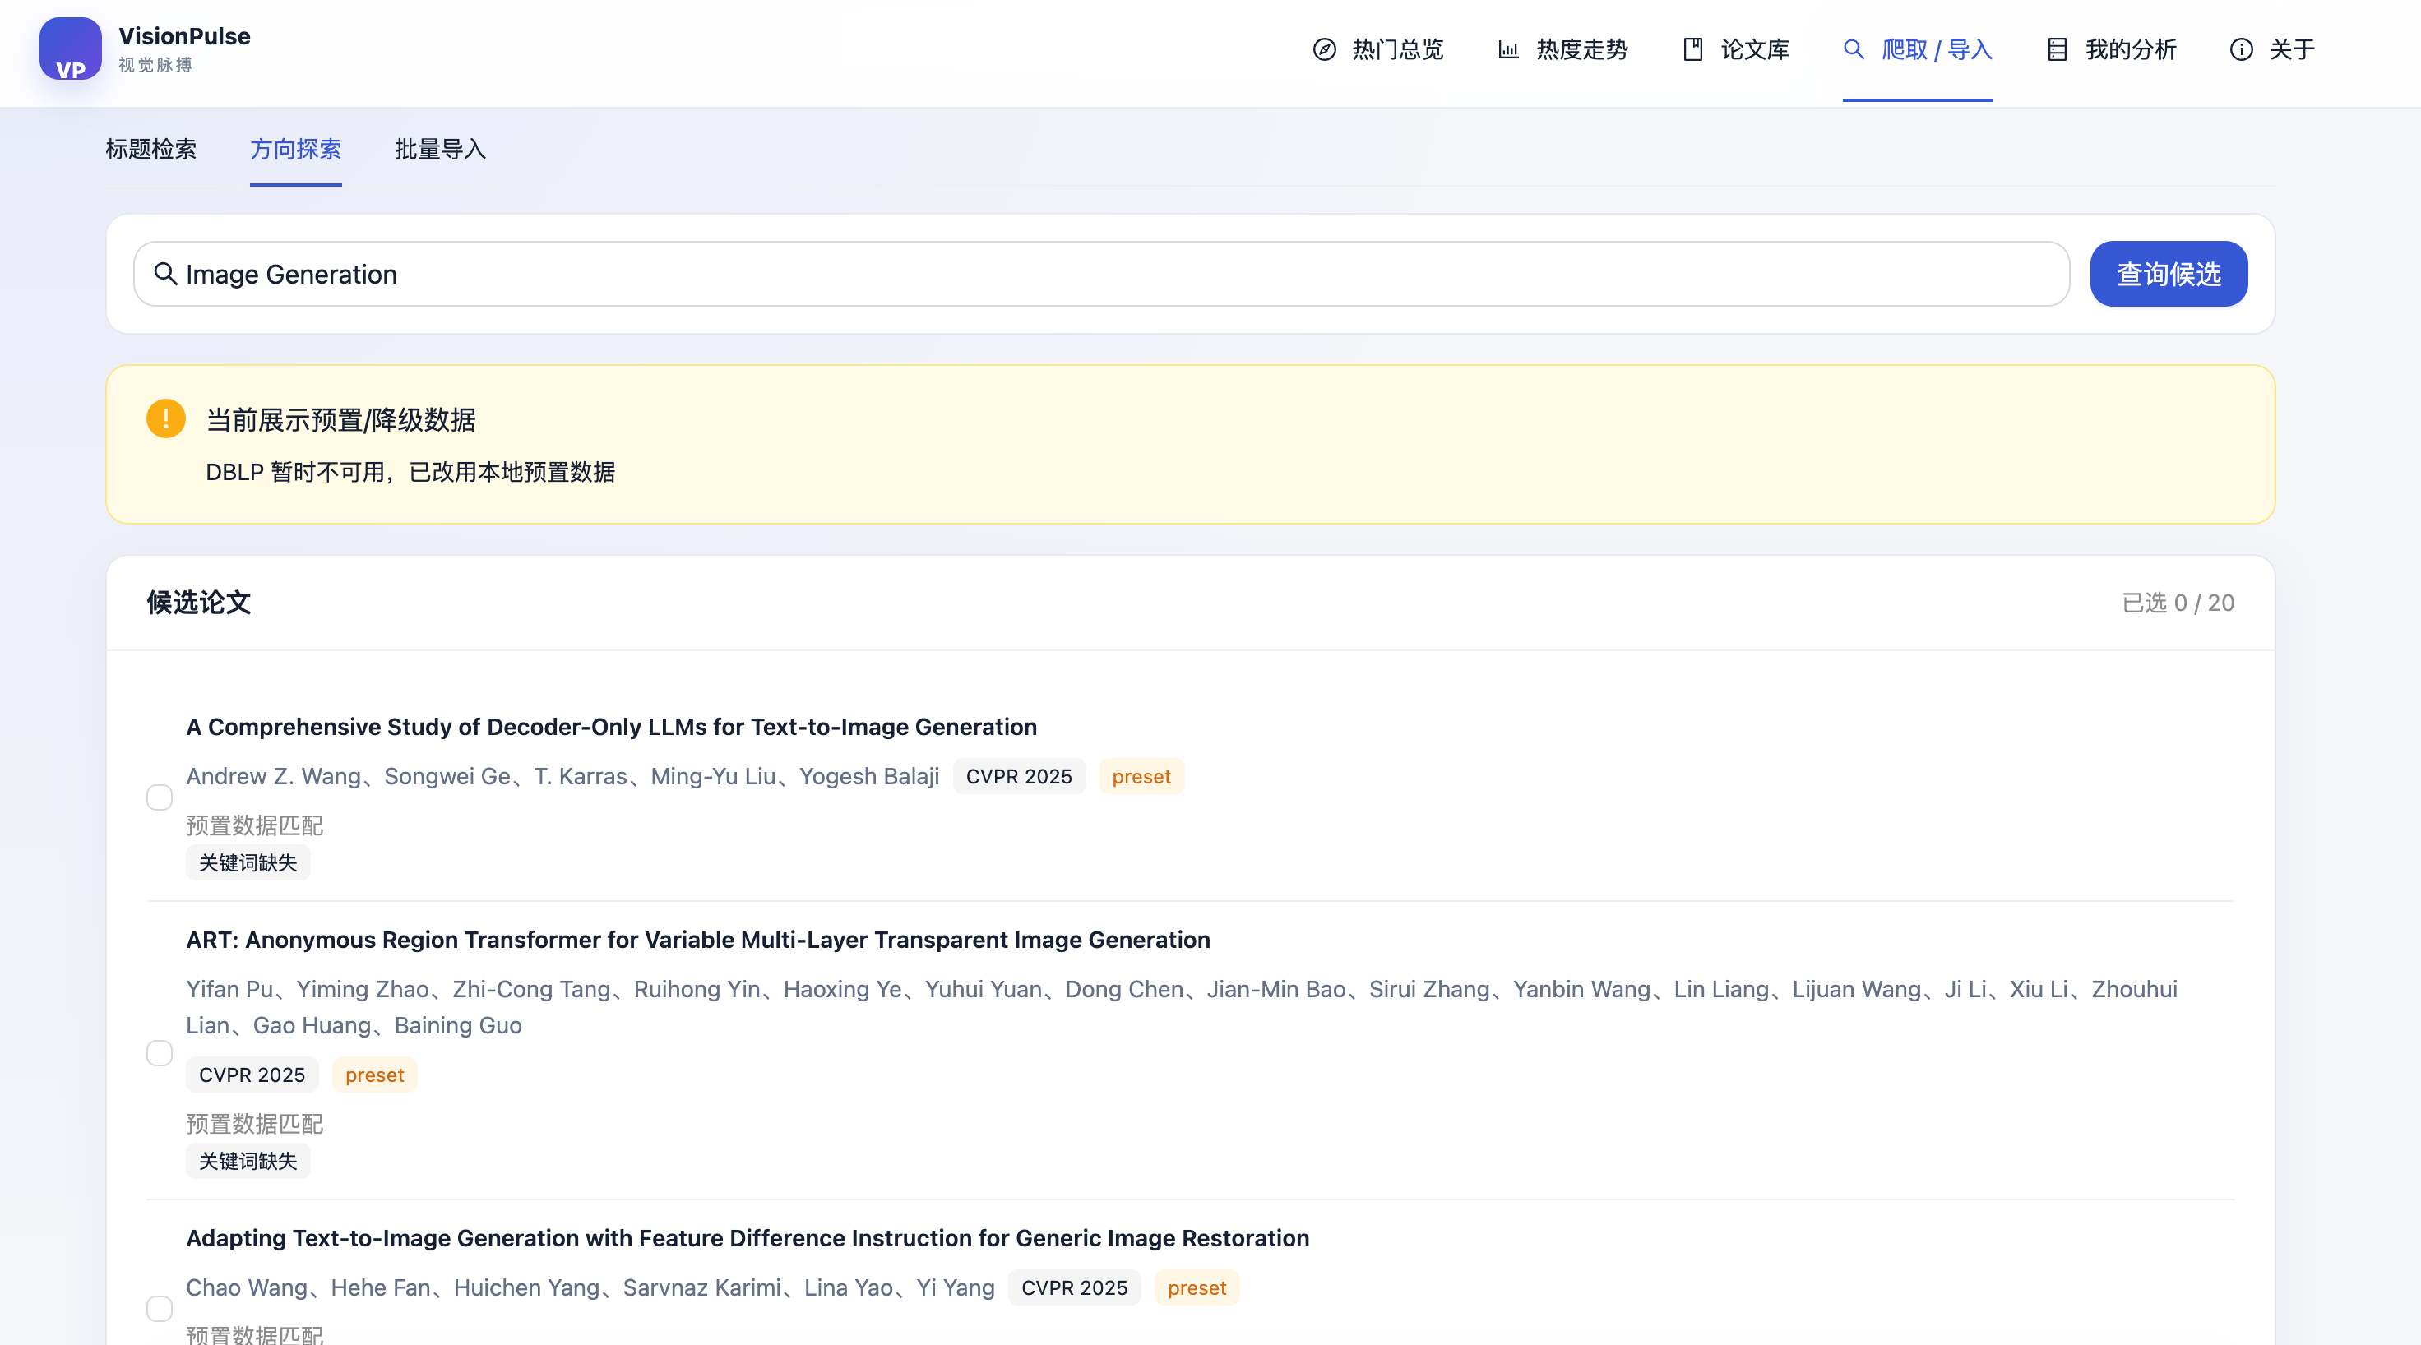The width and height of the screenshot is (2421, 1345).
Task: Check the Adapting Text-to-Image Generation paper
Action: click(160, 1308)
